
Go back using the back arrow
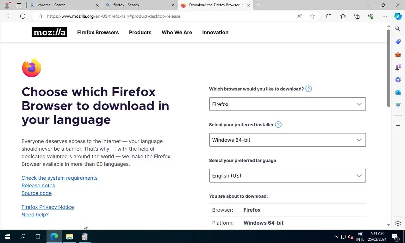(x=9, y=16)
